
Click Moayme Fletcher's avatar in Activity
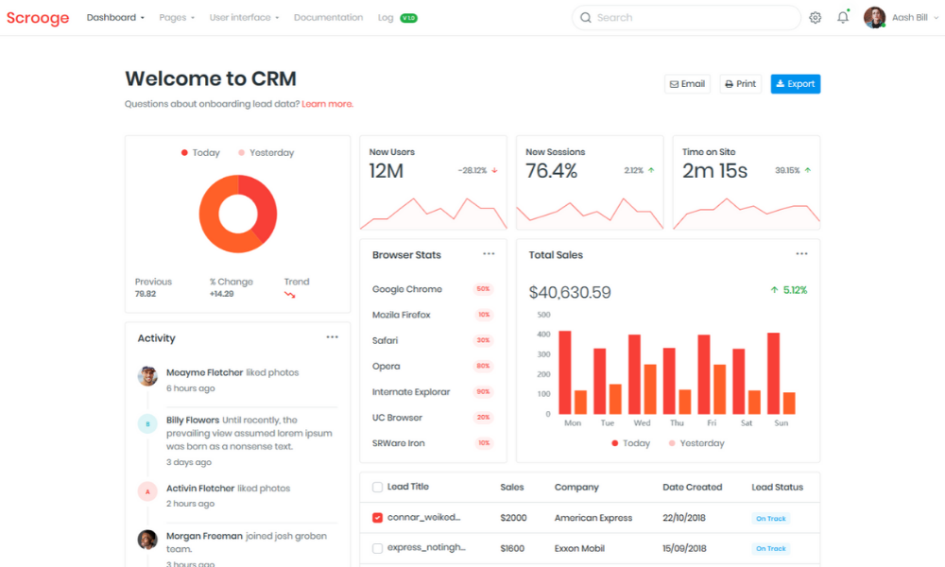(147, 376)
